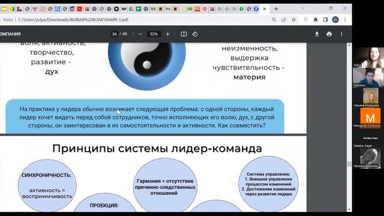Switch to the Google Maps pin tab
This screenshot has height=216, width=384.
point(205,9)
